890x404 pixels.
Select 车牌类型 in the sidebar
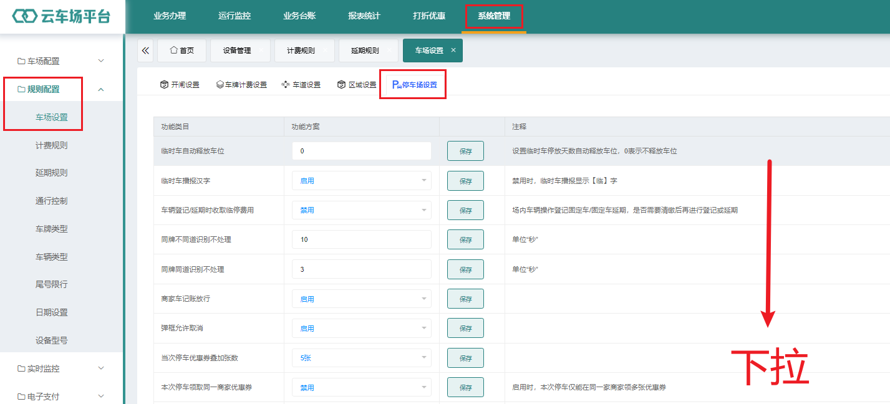(x=52, y=229)
